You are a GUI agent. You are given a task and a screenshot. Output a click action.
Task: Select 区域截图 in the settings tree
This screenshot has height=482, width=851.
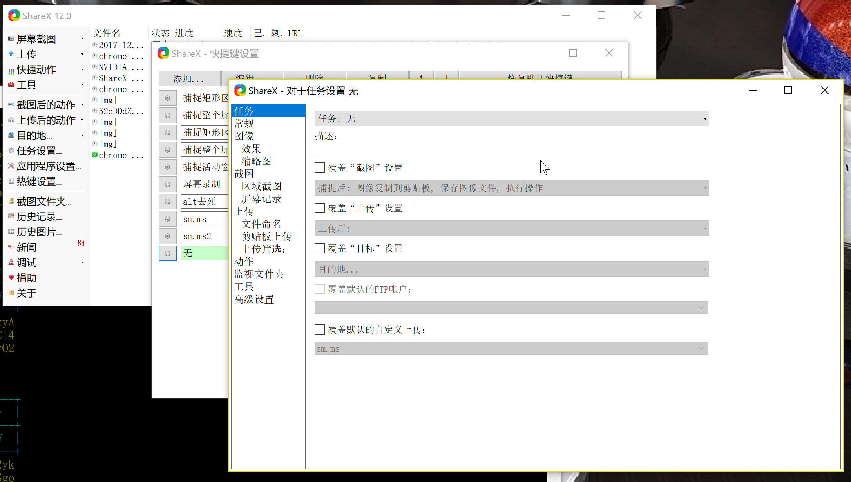pos(261,186)
